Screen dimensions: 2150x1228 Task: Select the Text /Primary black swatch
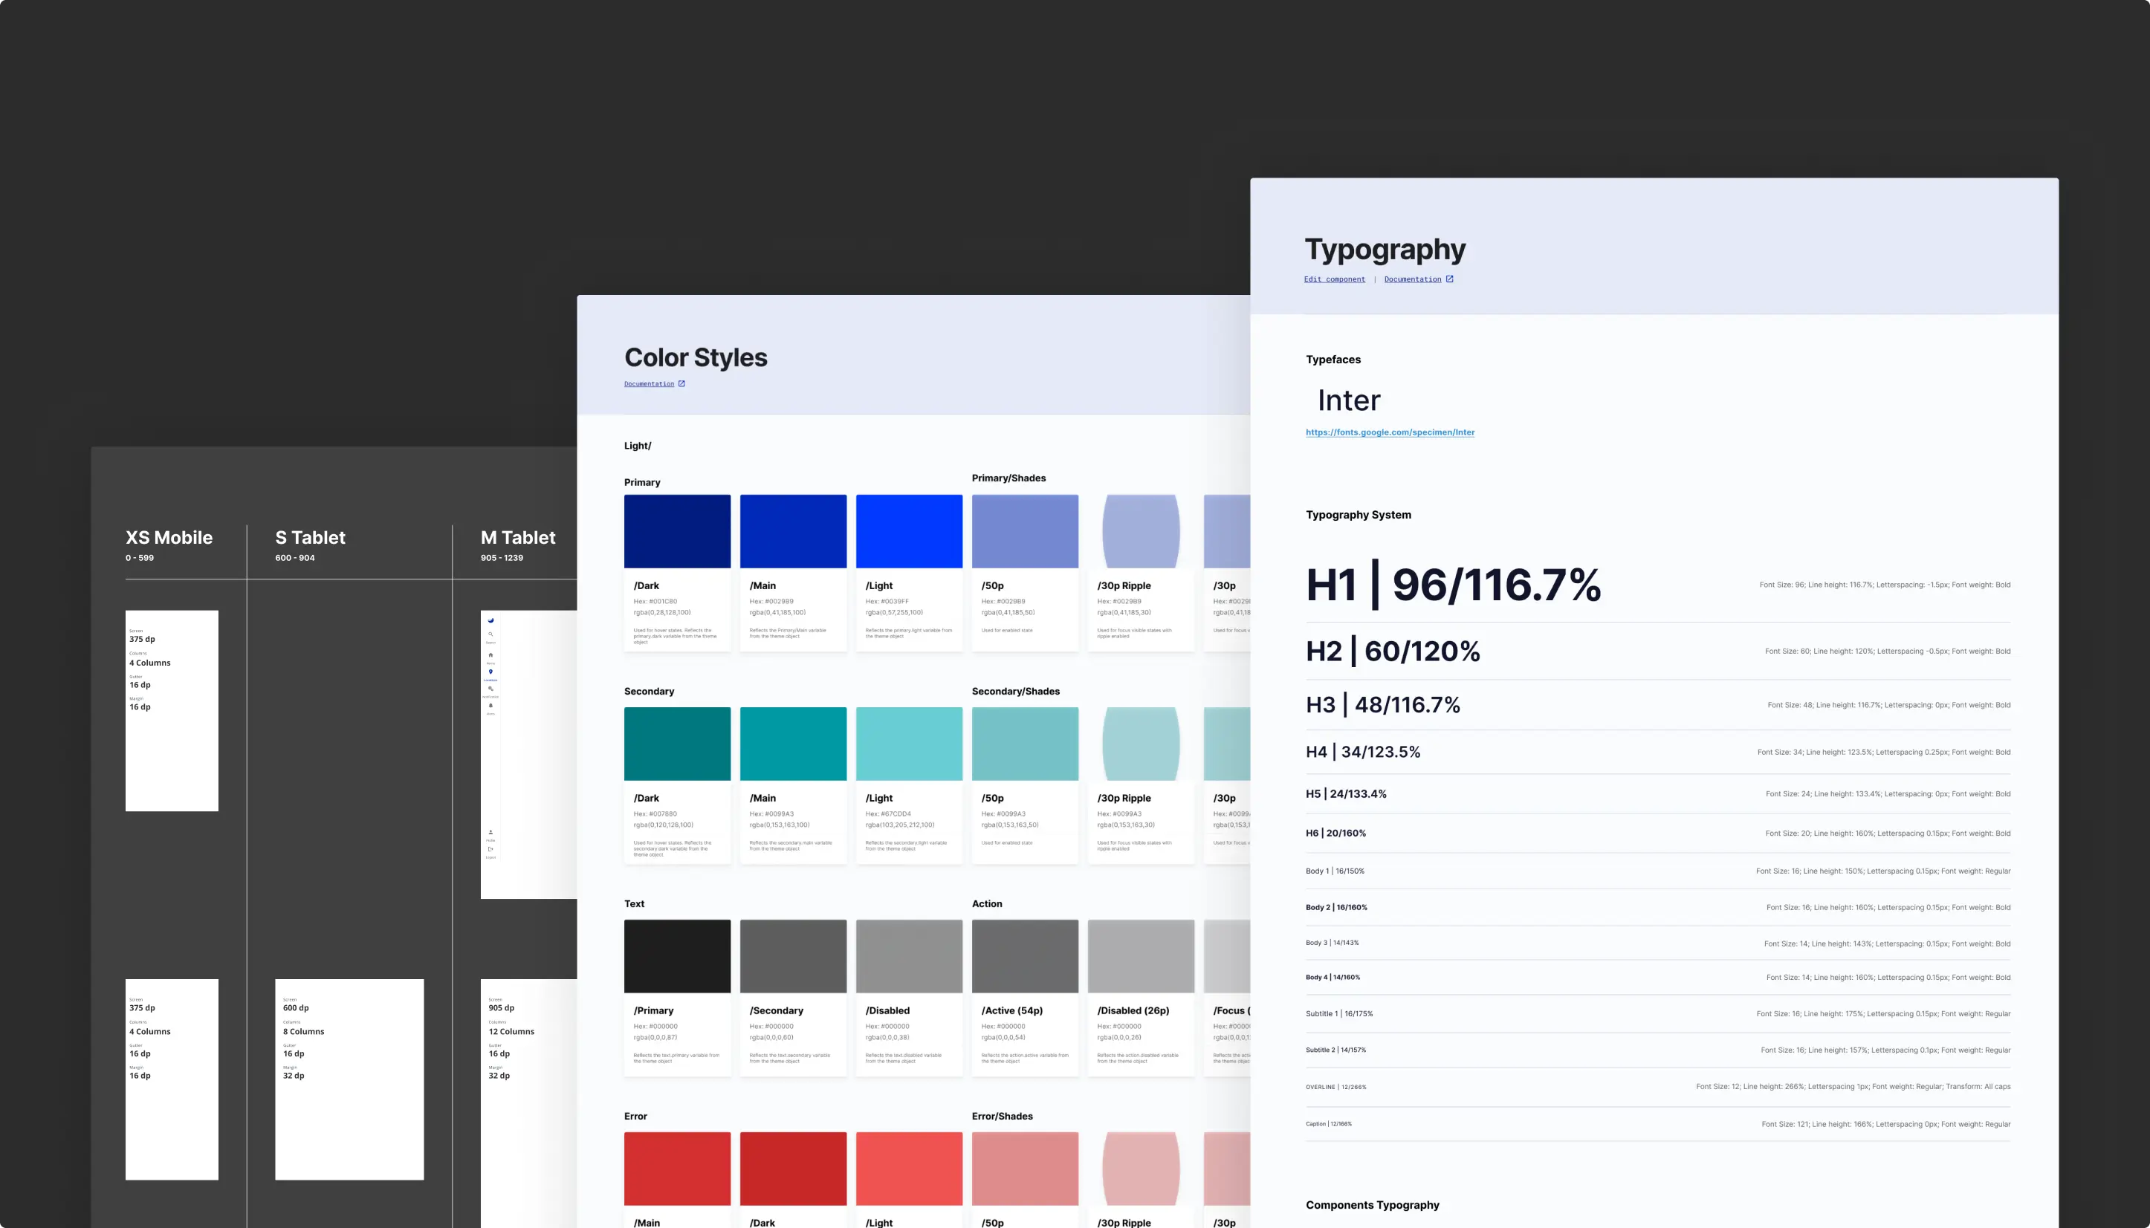(x=677, y=956)
